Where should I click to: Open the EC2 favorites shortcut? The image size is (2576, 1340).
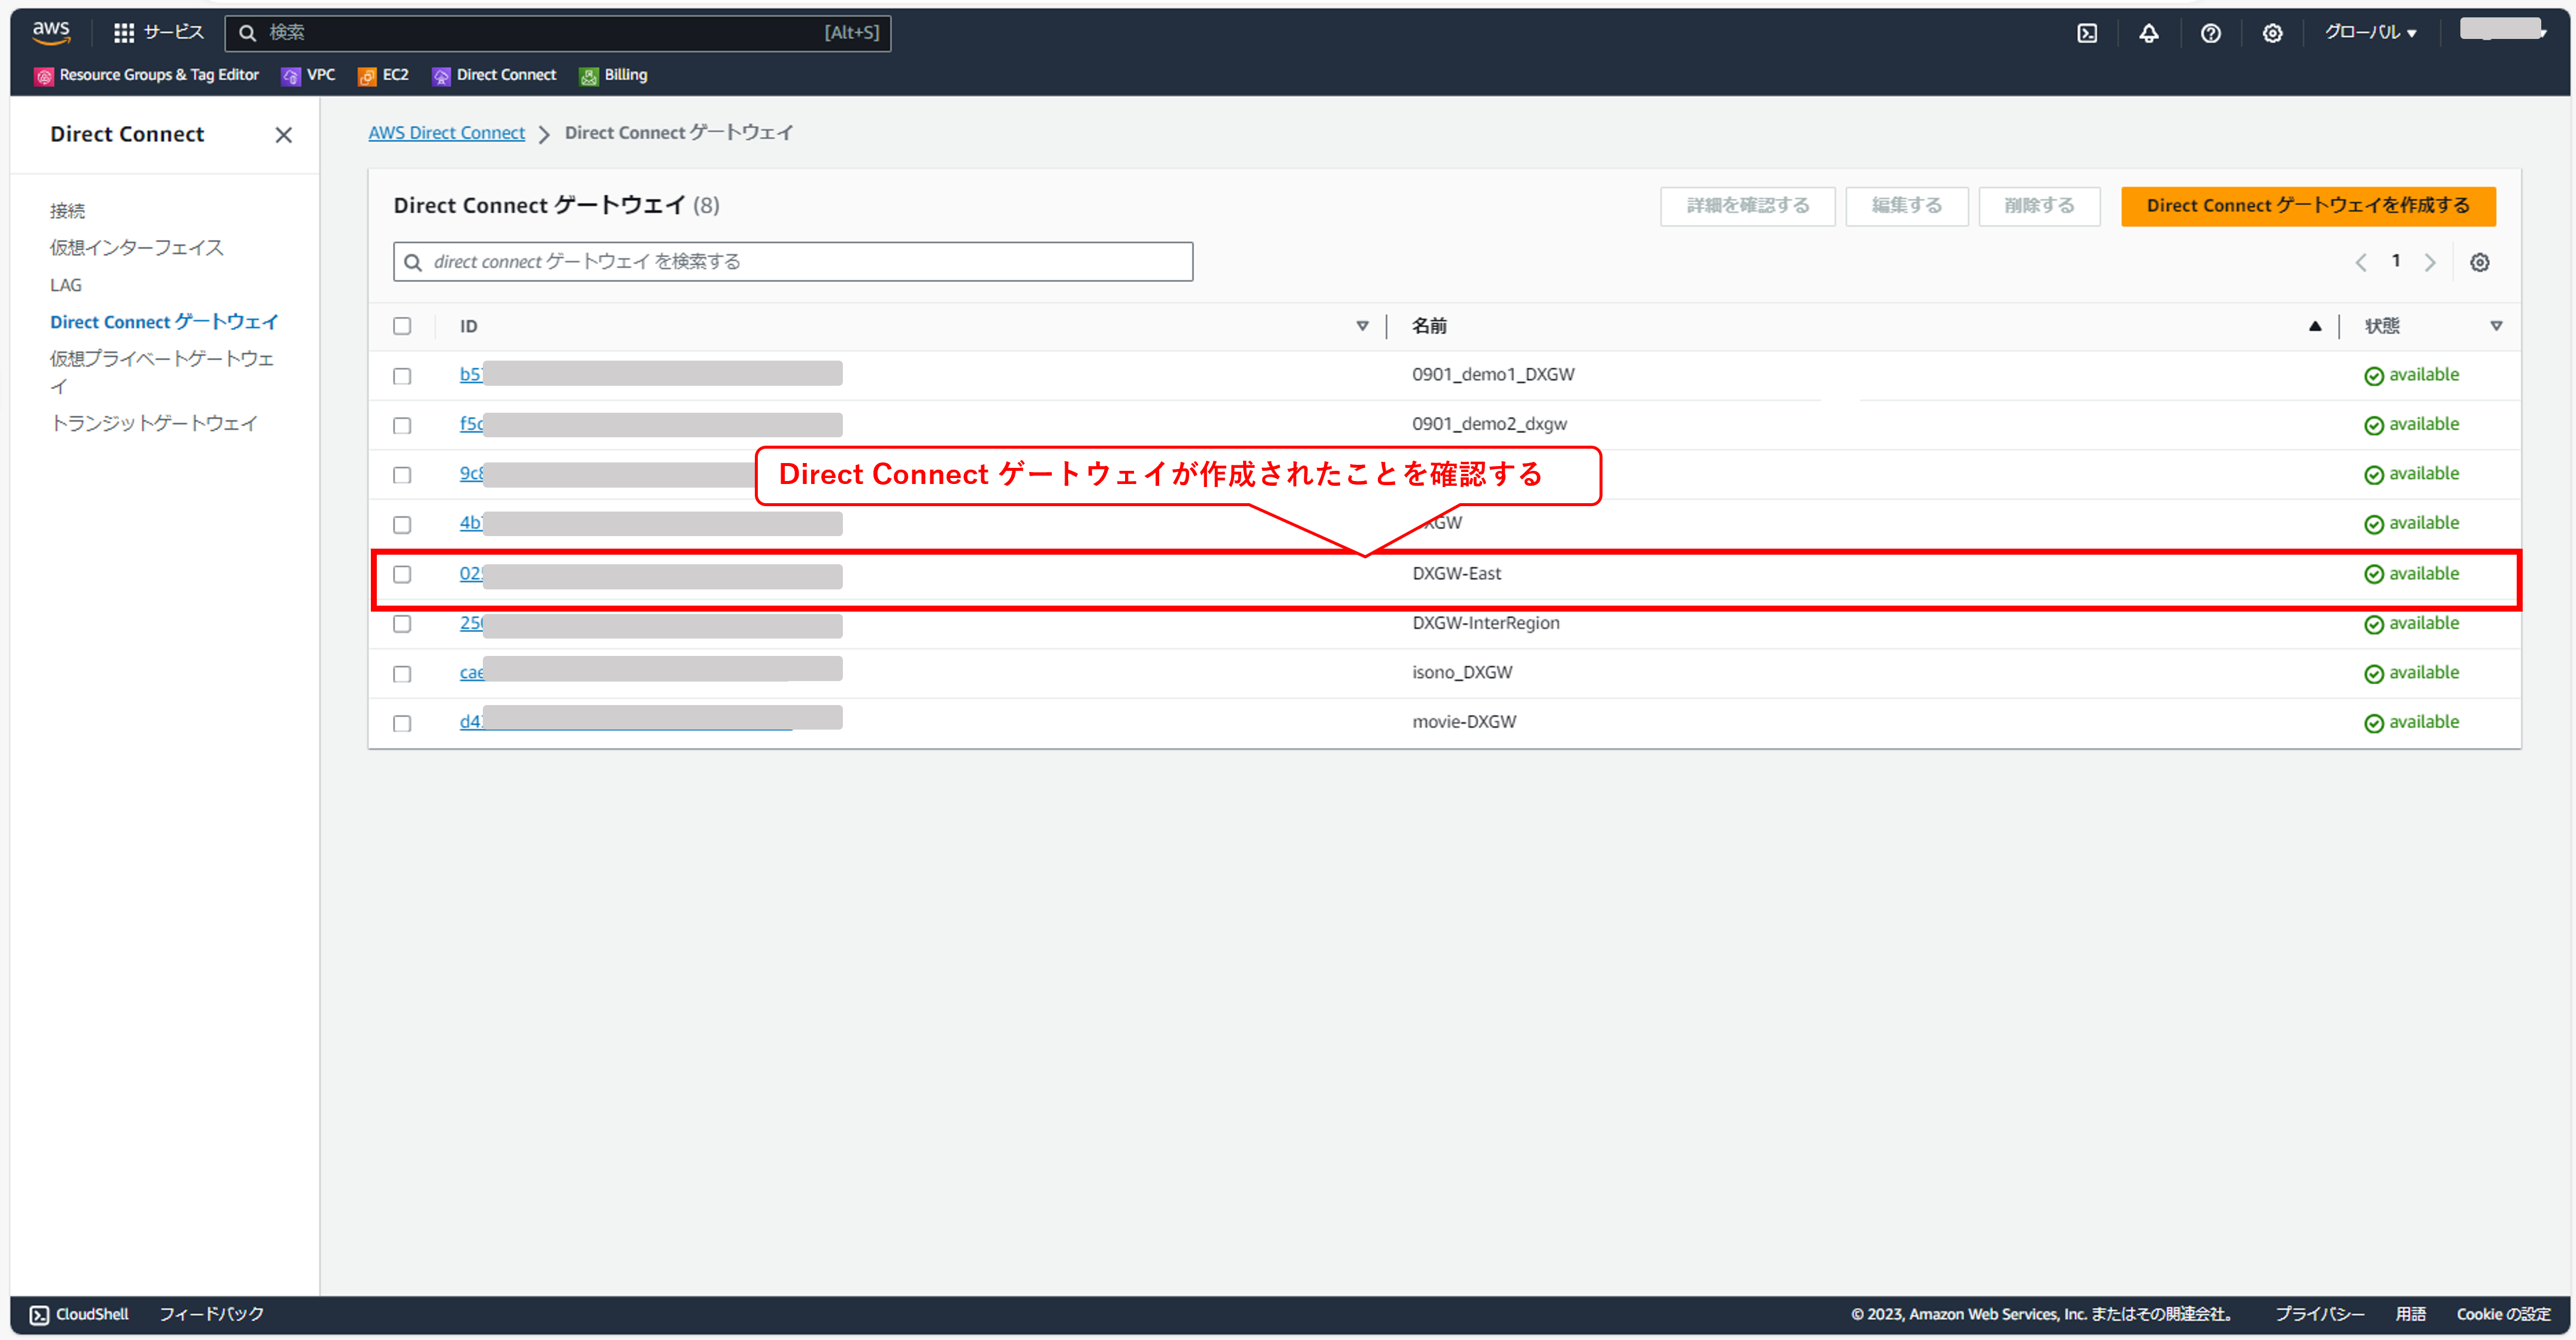(x=383, y=75)
